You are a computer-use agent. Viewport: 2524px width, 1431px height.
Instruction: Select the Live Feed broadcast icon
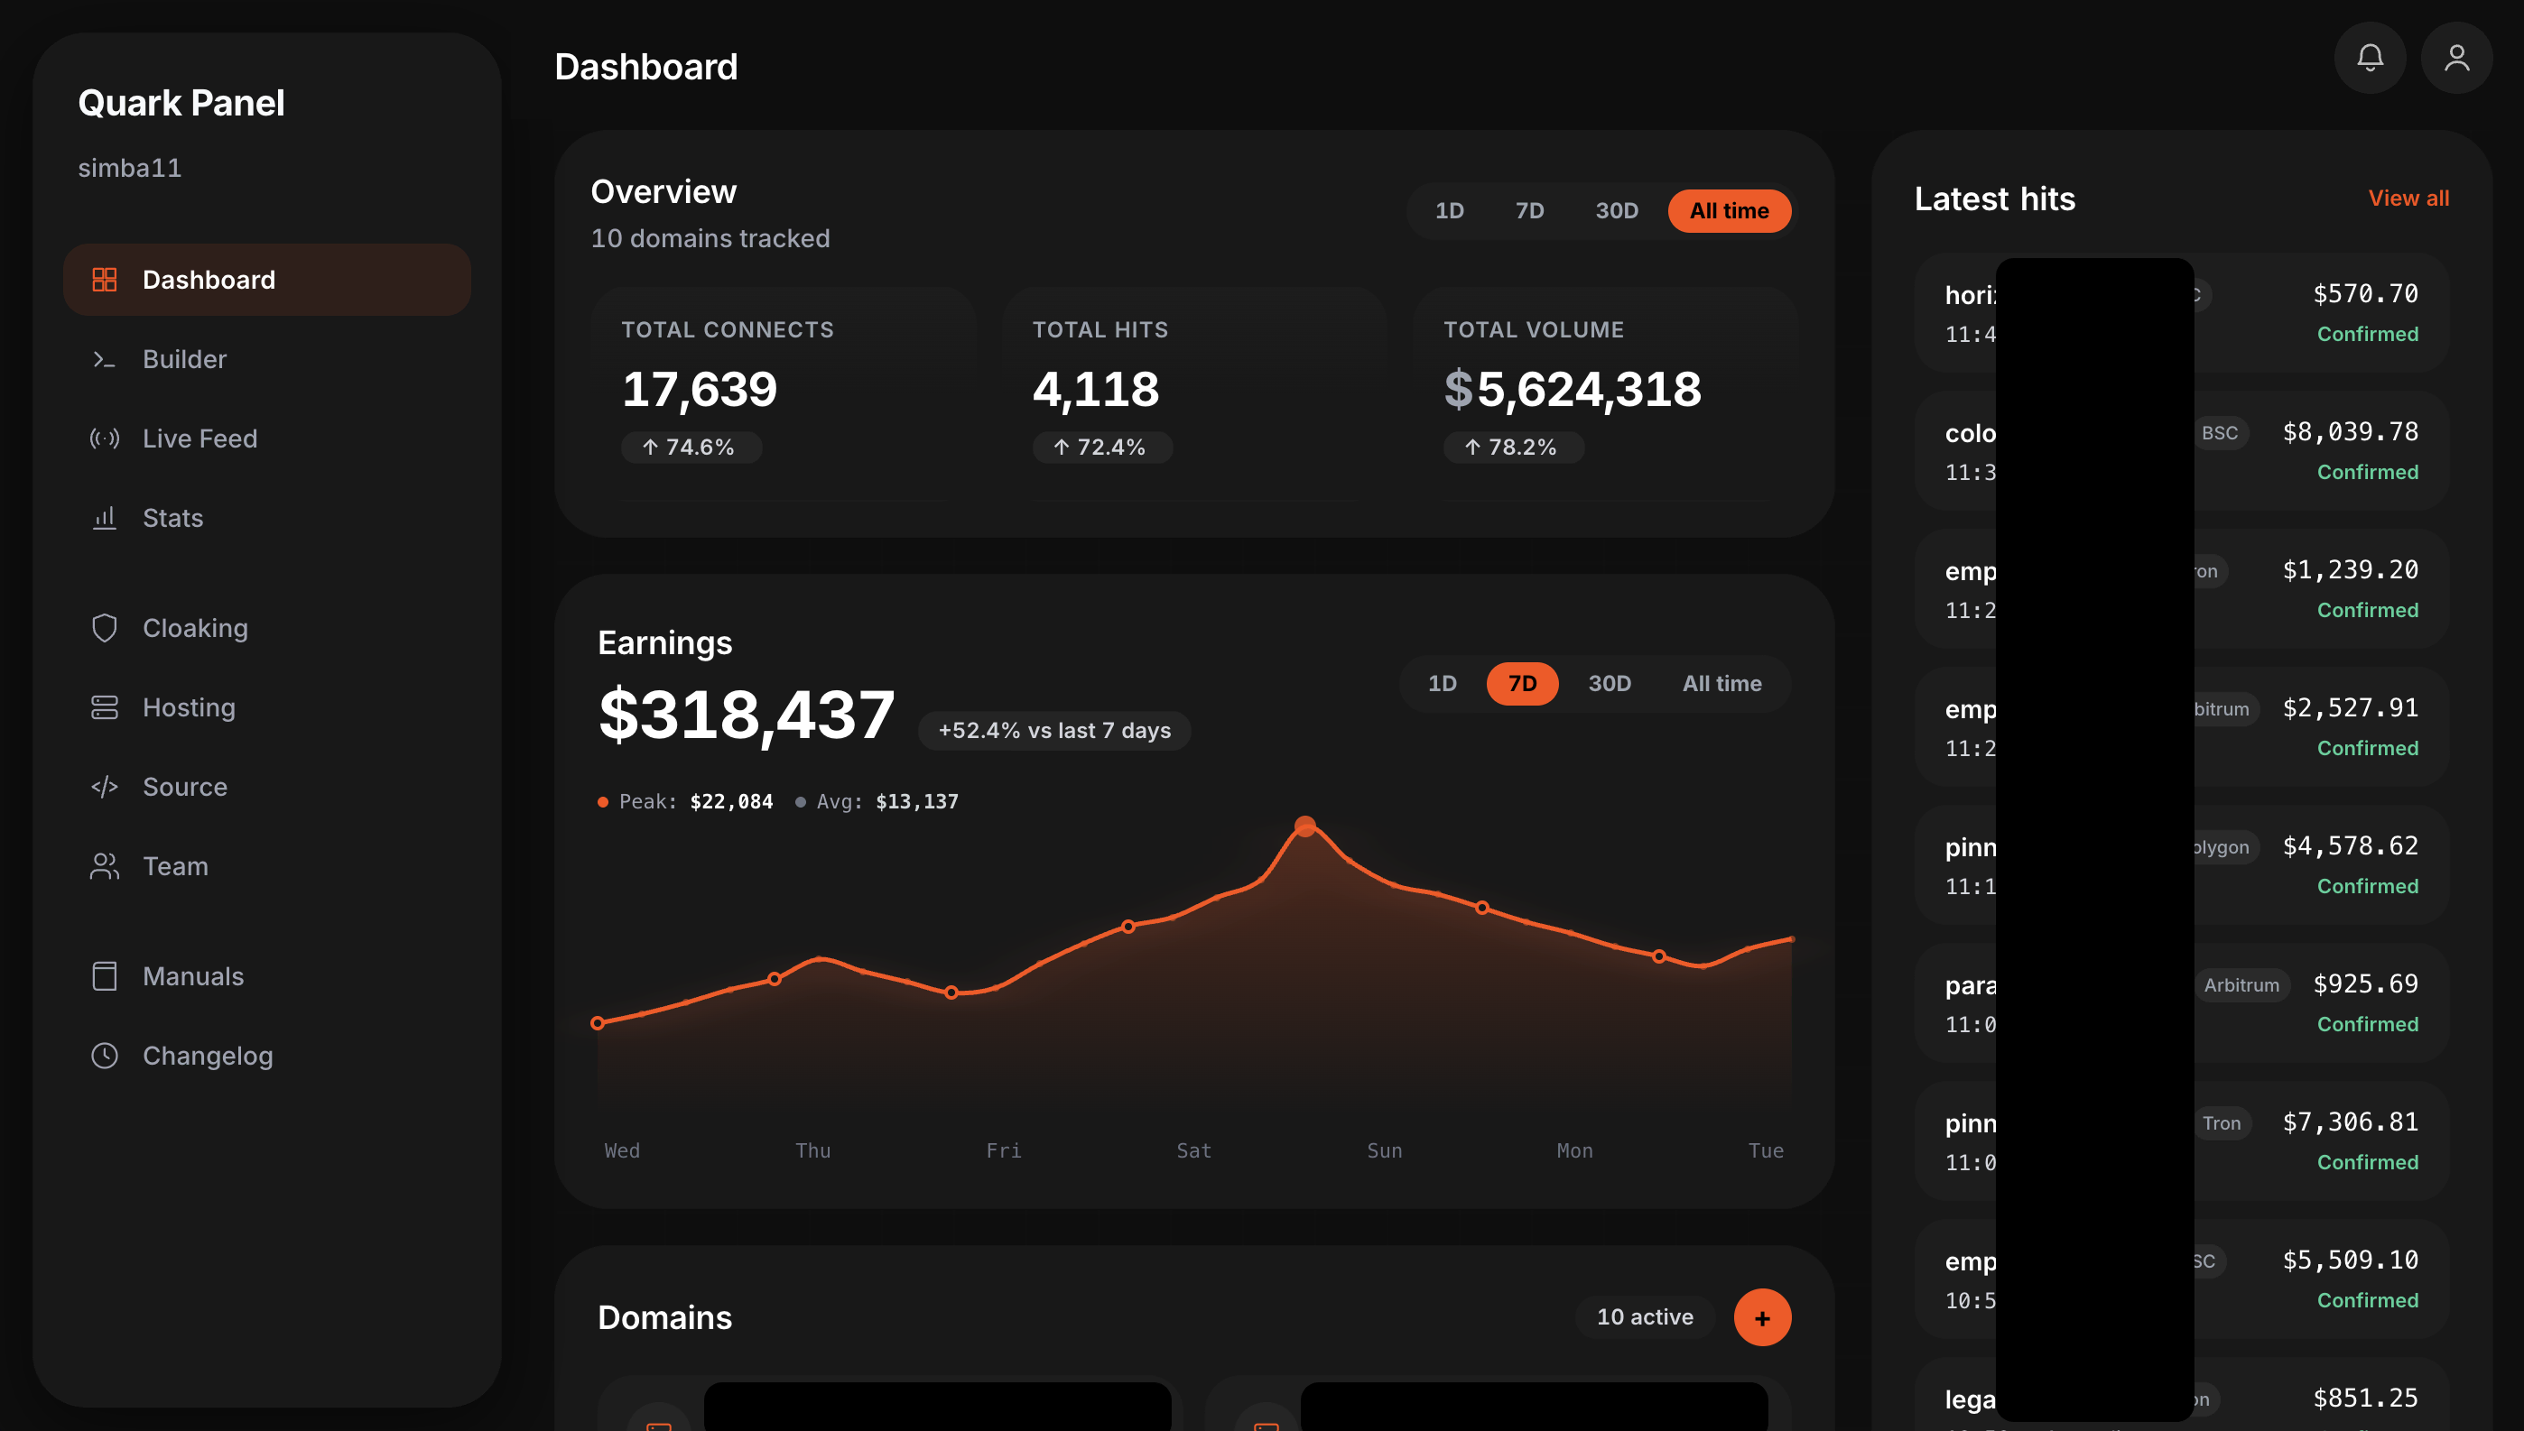pos(104,439)
